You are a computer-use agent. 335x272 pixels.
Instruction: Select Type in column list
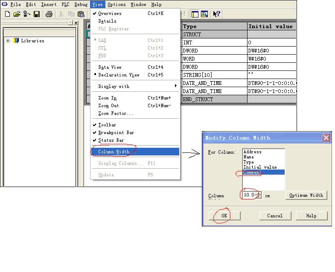pos(263,162)
